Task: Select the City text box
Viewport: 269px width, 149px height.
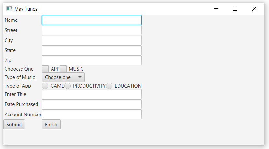Action: 92,40
